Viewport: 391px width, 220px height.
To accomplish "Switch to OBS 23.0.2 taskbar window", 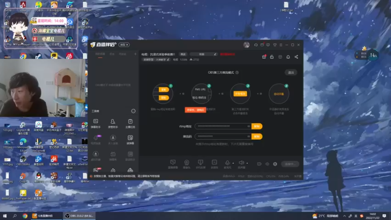I will (79, 216).
